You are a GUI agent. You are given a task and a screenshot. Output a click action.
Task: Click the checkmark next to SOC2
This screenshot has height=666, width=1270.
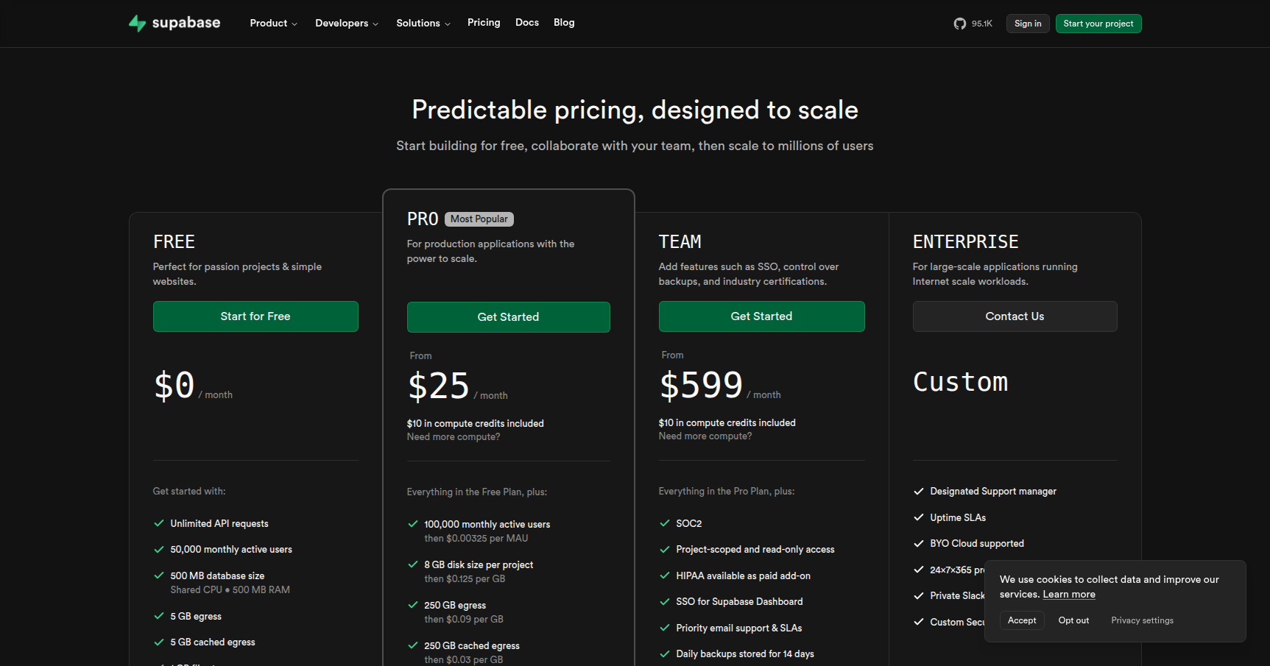665,523
